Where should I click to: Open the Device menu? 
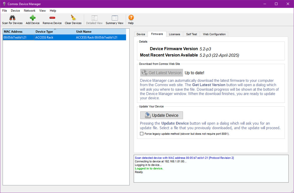(15, 11)
